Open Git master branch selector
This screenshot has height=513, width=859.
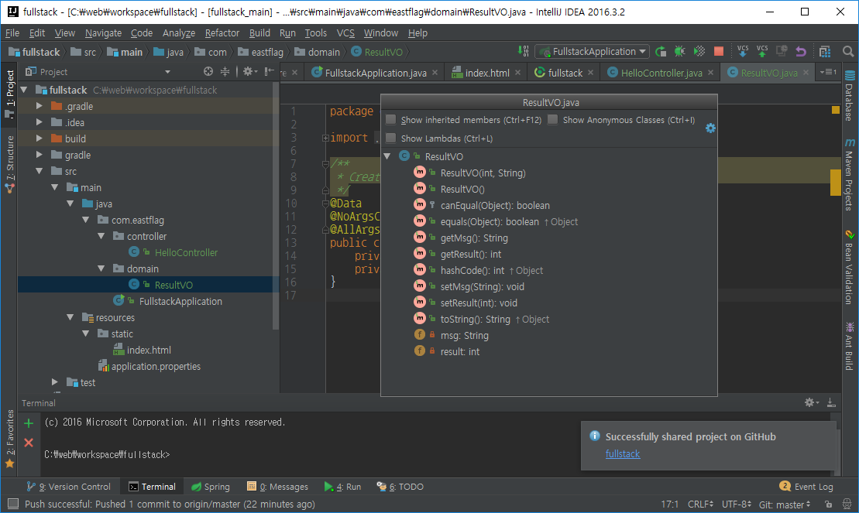785,504
